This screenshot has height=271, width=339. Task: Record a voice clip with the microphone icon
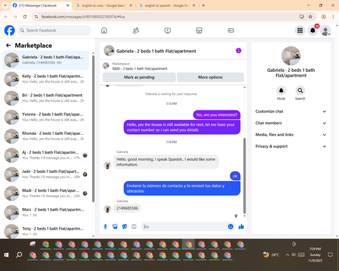105,226
